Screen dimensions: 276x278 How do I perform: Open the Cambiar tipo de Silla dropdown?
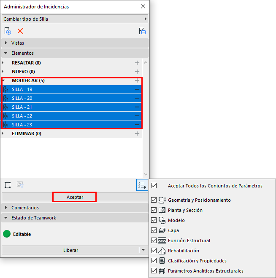pos(75,19)
